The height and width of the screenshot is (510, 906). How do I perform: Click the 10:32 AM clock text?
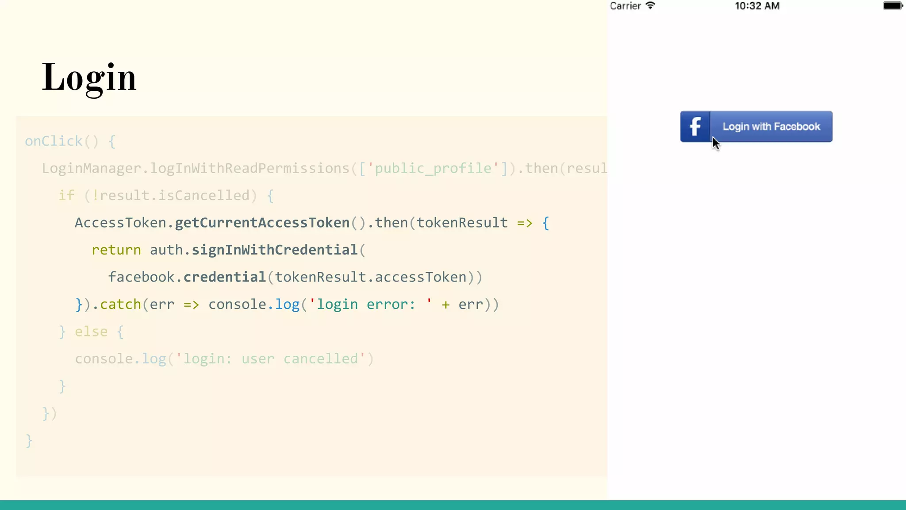pos(757,6)
